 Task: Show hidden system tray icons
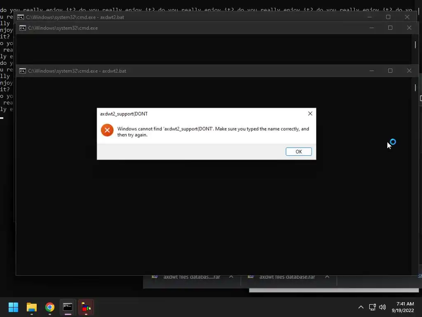[361, 307]
